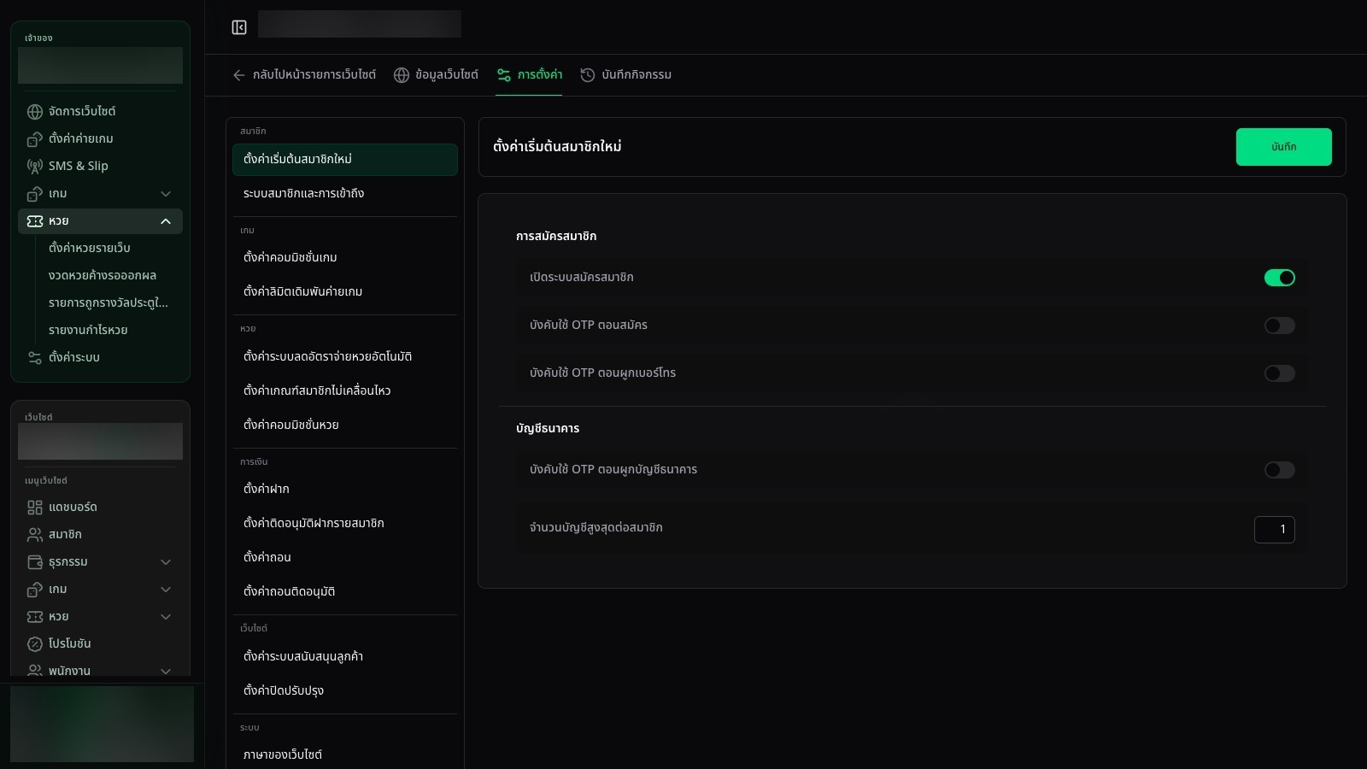Image resolution: width=1367 pixels, height=769 pixels.
Task: Click the green บันทึก save button
Action: 1283,147
